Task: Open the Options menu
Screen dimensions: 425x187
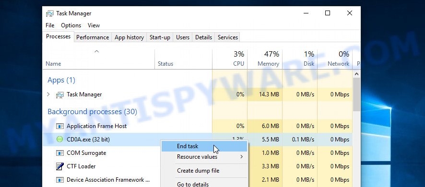Action: [x=71, y=25]
